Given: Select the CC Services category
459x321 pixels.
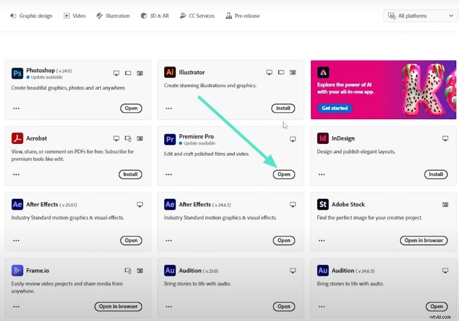Looking at the screenshot, I should 197,16.
